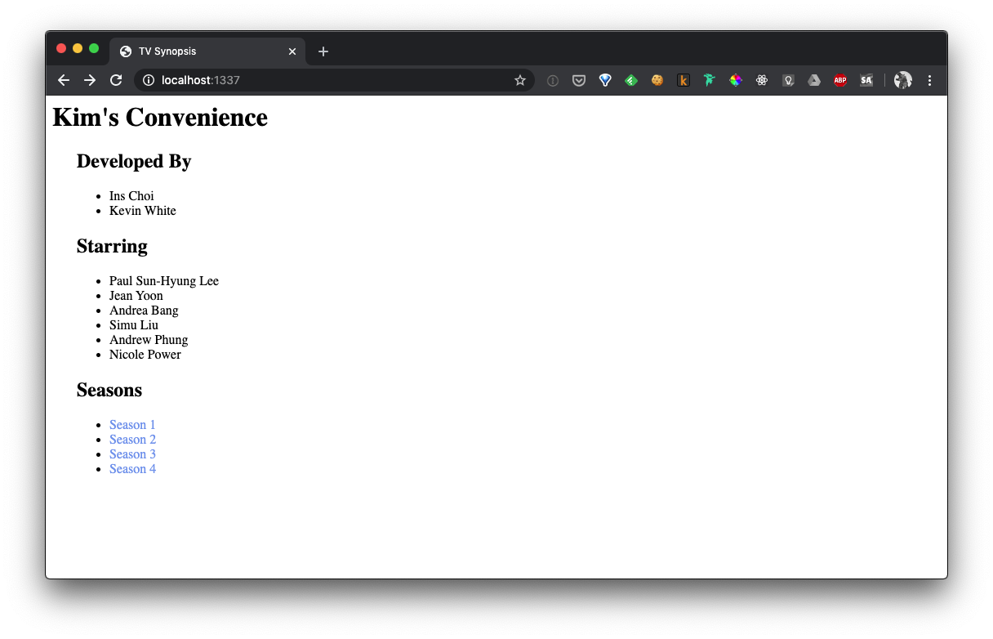
Task: Close the TV Synopsis tab
Action: 292,51
